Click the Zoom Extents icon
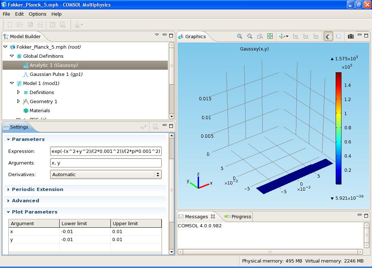Screen dimensions: 372x268 [x=270, y=36]
